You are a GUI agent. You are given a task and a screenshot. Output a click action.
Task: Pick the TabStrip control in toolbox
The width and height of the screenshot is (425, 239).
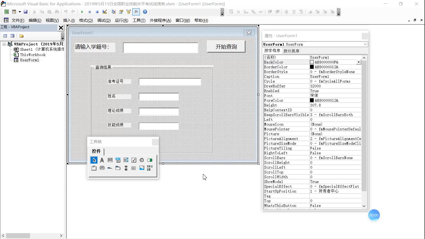tap(110, 168)
